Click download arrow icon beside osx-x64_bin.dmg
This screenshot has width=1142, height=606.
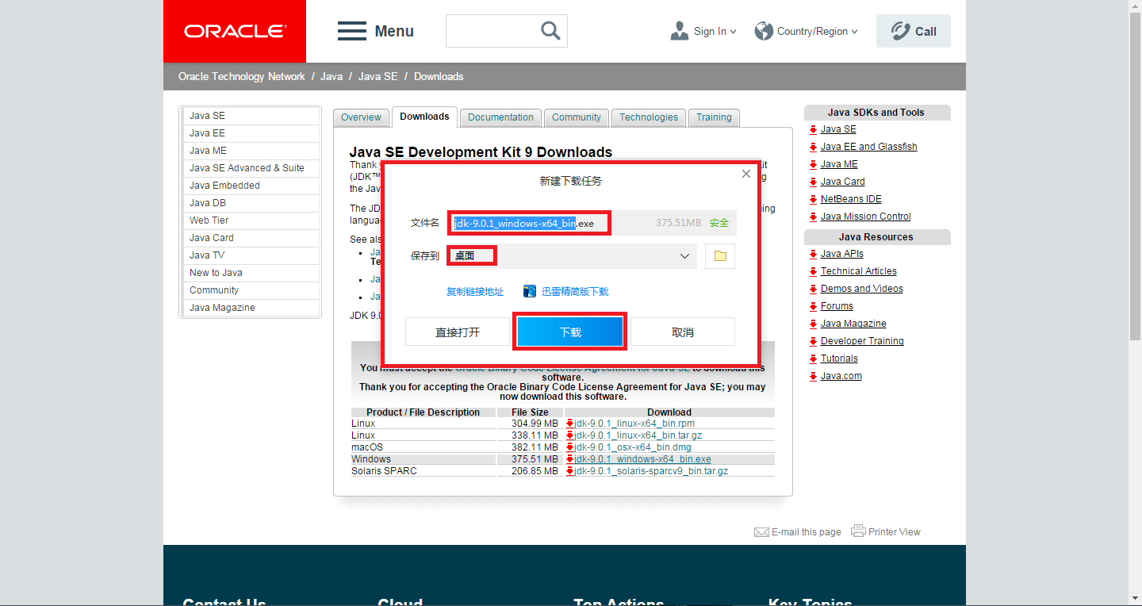click(569, 447)
